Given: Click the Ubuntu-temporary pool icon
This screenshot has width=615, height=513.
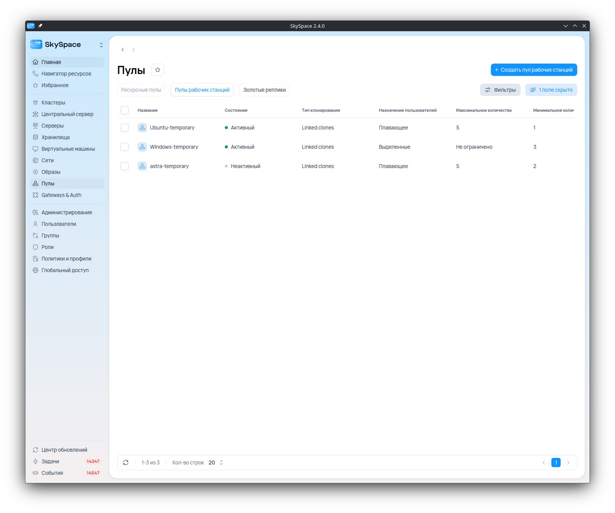Looking at the screenshot, I should click(x=142, y=128).
